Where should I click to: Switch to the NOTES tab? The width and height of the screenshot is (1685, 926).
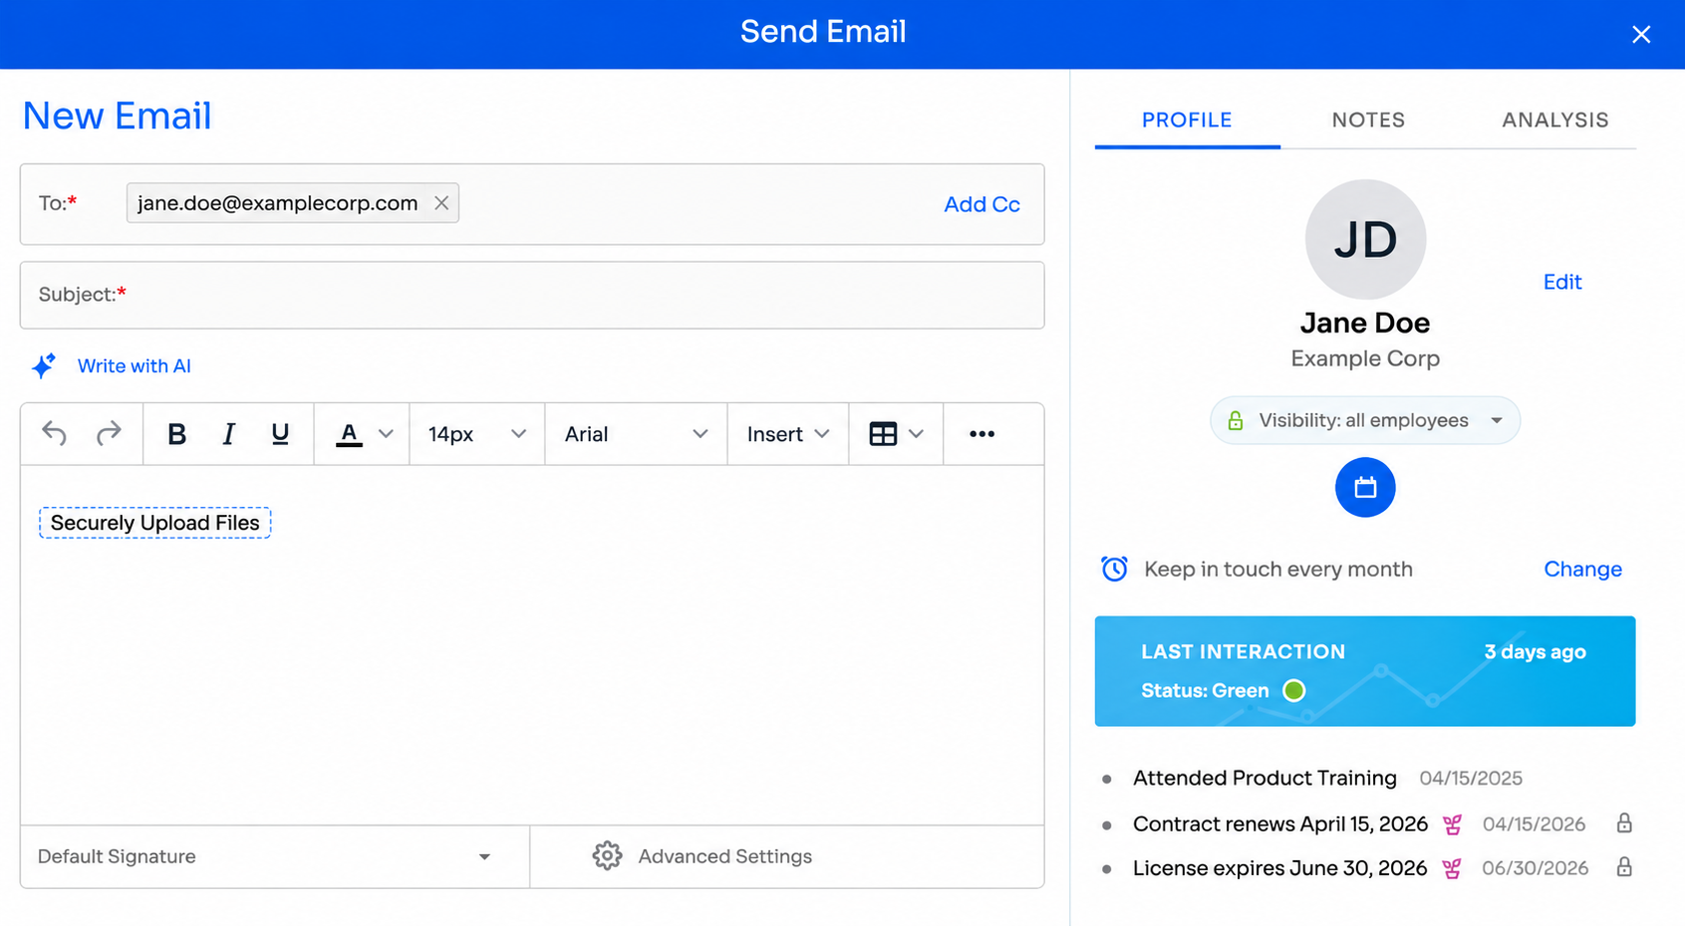1368,120
